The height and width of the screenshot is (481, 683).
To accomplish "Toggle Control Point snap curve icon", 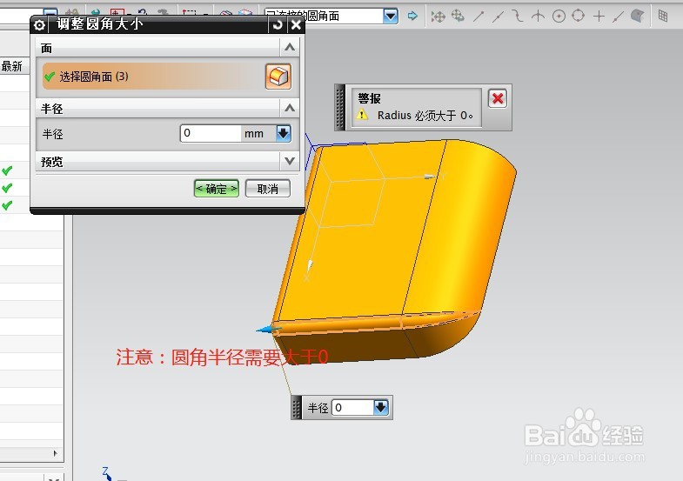I will (x=518, y=17).
